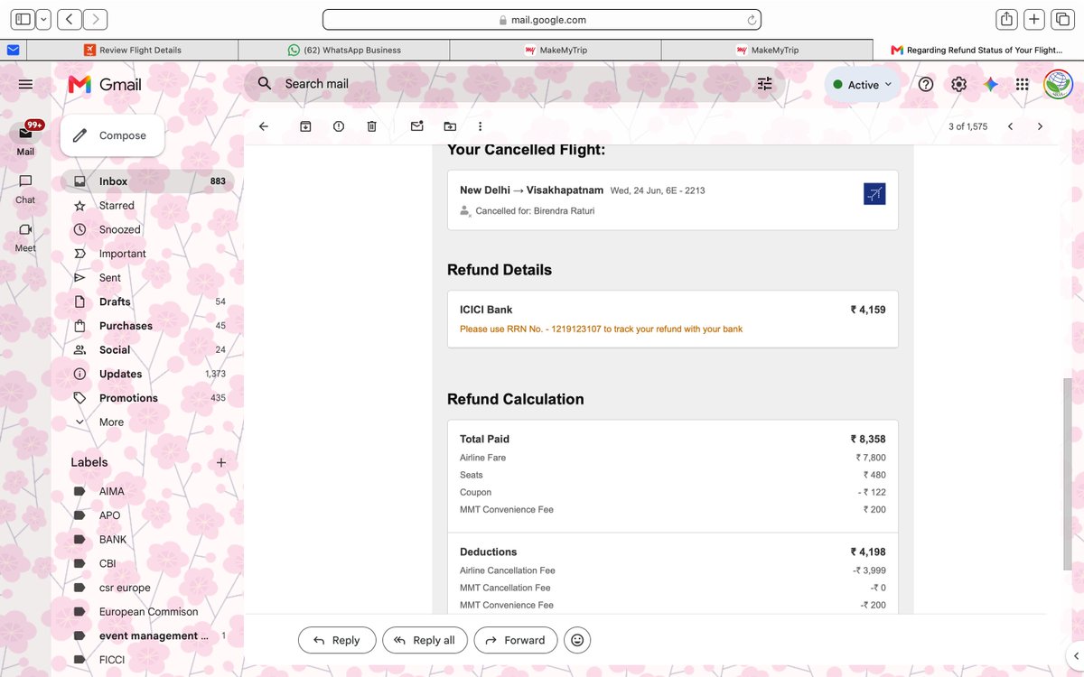Open Gmail Settings gear
1084x677 pixels.
(958, 84)
